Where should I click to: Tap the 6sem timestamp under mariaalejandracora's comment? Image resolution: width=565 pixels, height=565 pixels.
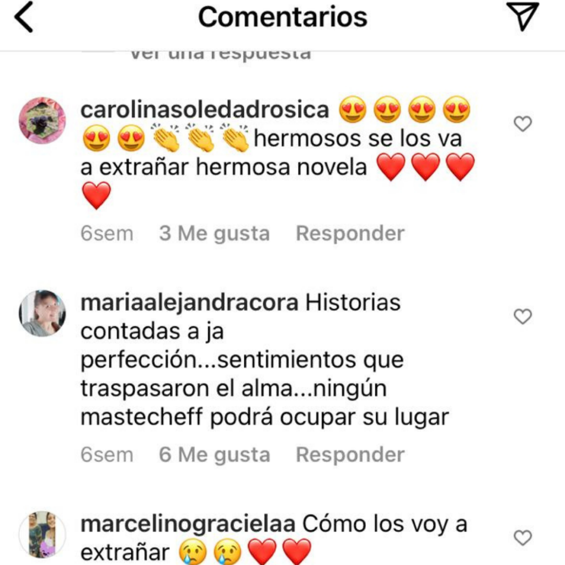coord(107,455)
